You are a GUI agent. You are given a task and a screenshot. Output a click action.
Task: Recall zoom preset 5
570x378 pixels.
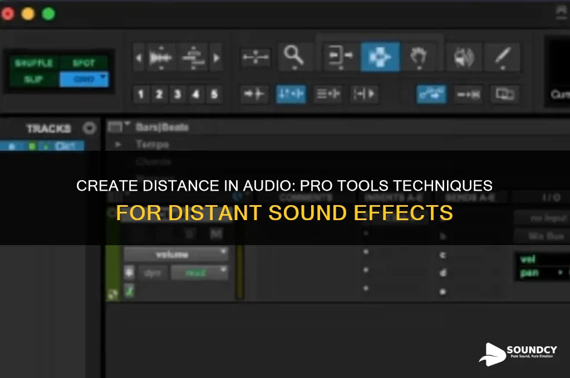click(x=214, y=94)
